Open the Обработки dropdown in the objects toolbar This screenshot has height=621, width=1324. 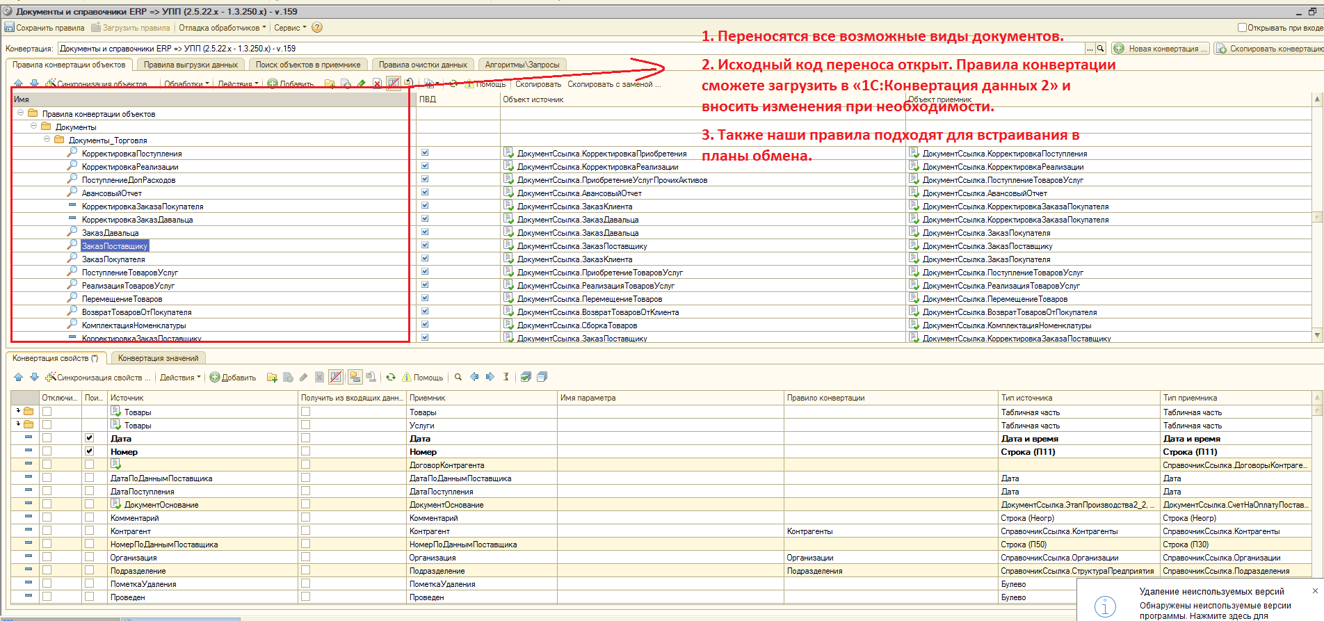click(186, 84)
